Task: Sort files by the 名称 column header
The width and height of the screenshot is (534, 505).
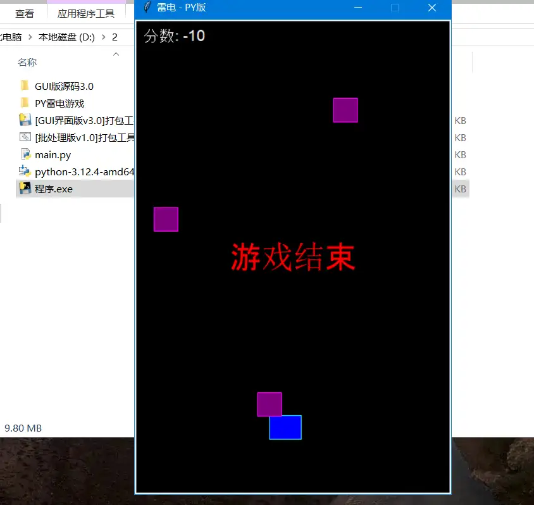Action: (27, 62)
